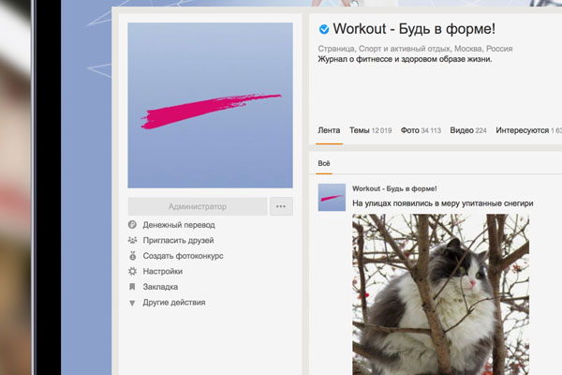562x375 pixels.
Task: Click the Пригласить друзей people icon
Action: [133, 241]
